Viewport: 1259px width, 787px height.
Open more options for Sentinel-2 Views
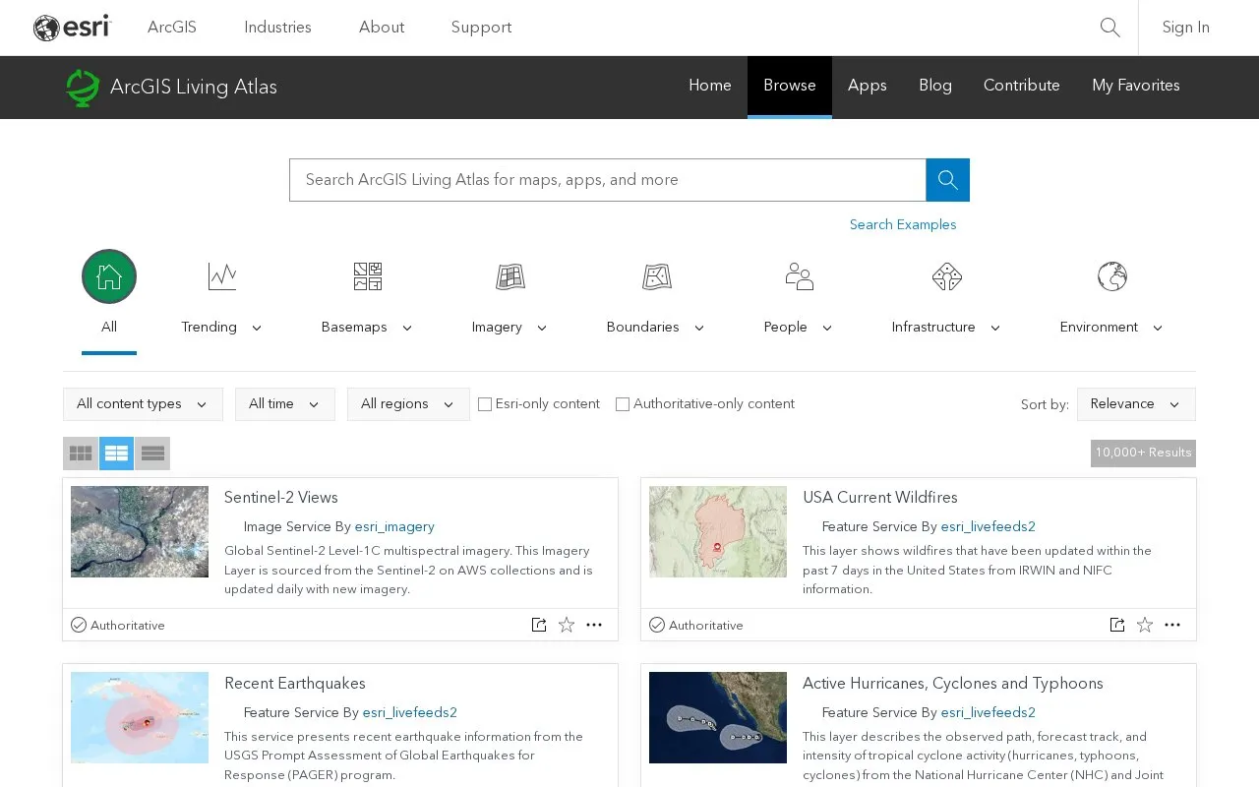tap(594, 625)
